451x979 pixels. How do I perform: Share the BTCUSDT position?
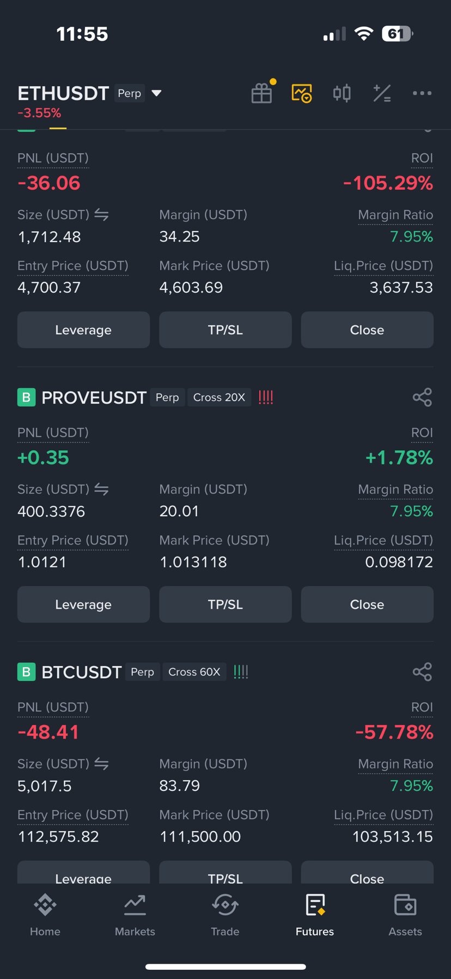422,672
